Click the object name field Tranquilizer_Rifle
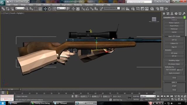 (x=173, y=17)
